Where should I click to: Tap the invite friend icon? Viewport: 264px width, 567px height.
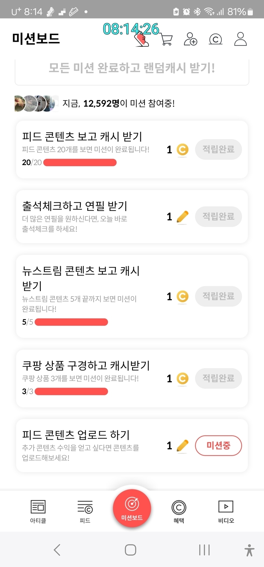(x=191, y=39)
